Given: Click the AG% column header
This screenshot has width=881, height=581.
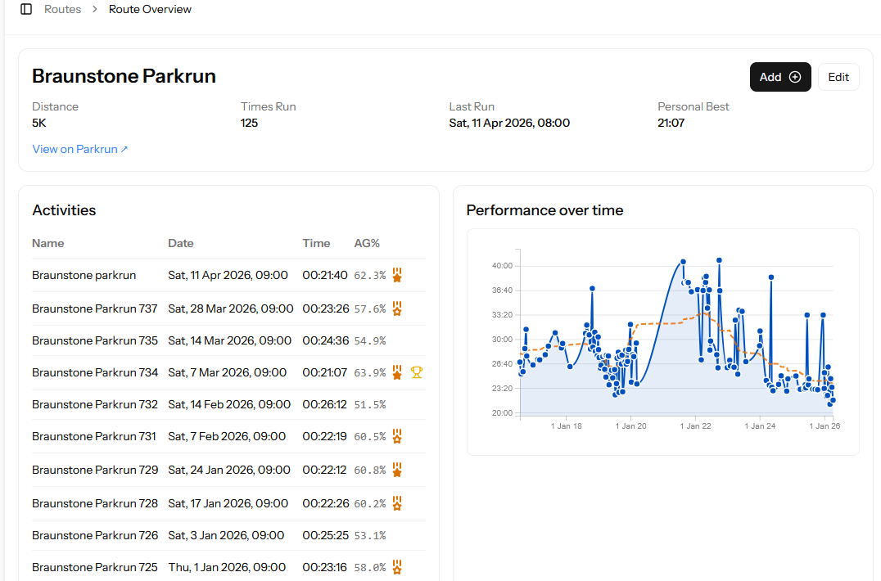Looking at the screenshot, I should point(367,243).
